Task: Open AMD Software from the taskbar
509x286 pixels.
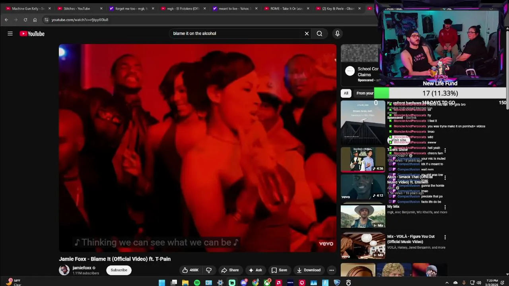Action: click(279, 283)
